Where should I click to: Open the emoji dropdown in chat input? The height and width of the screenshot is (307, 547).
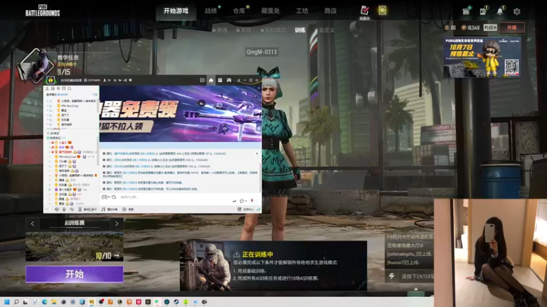[x=105, y=197]
